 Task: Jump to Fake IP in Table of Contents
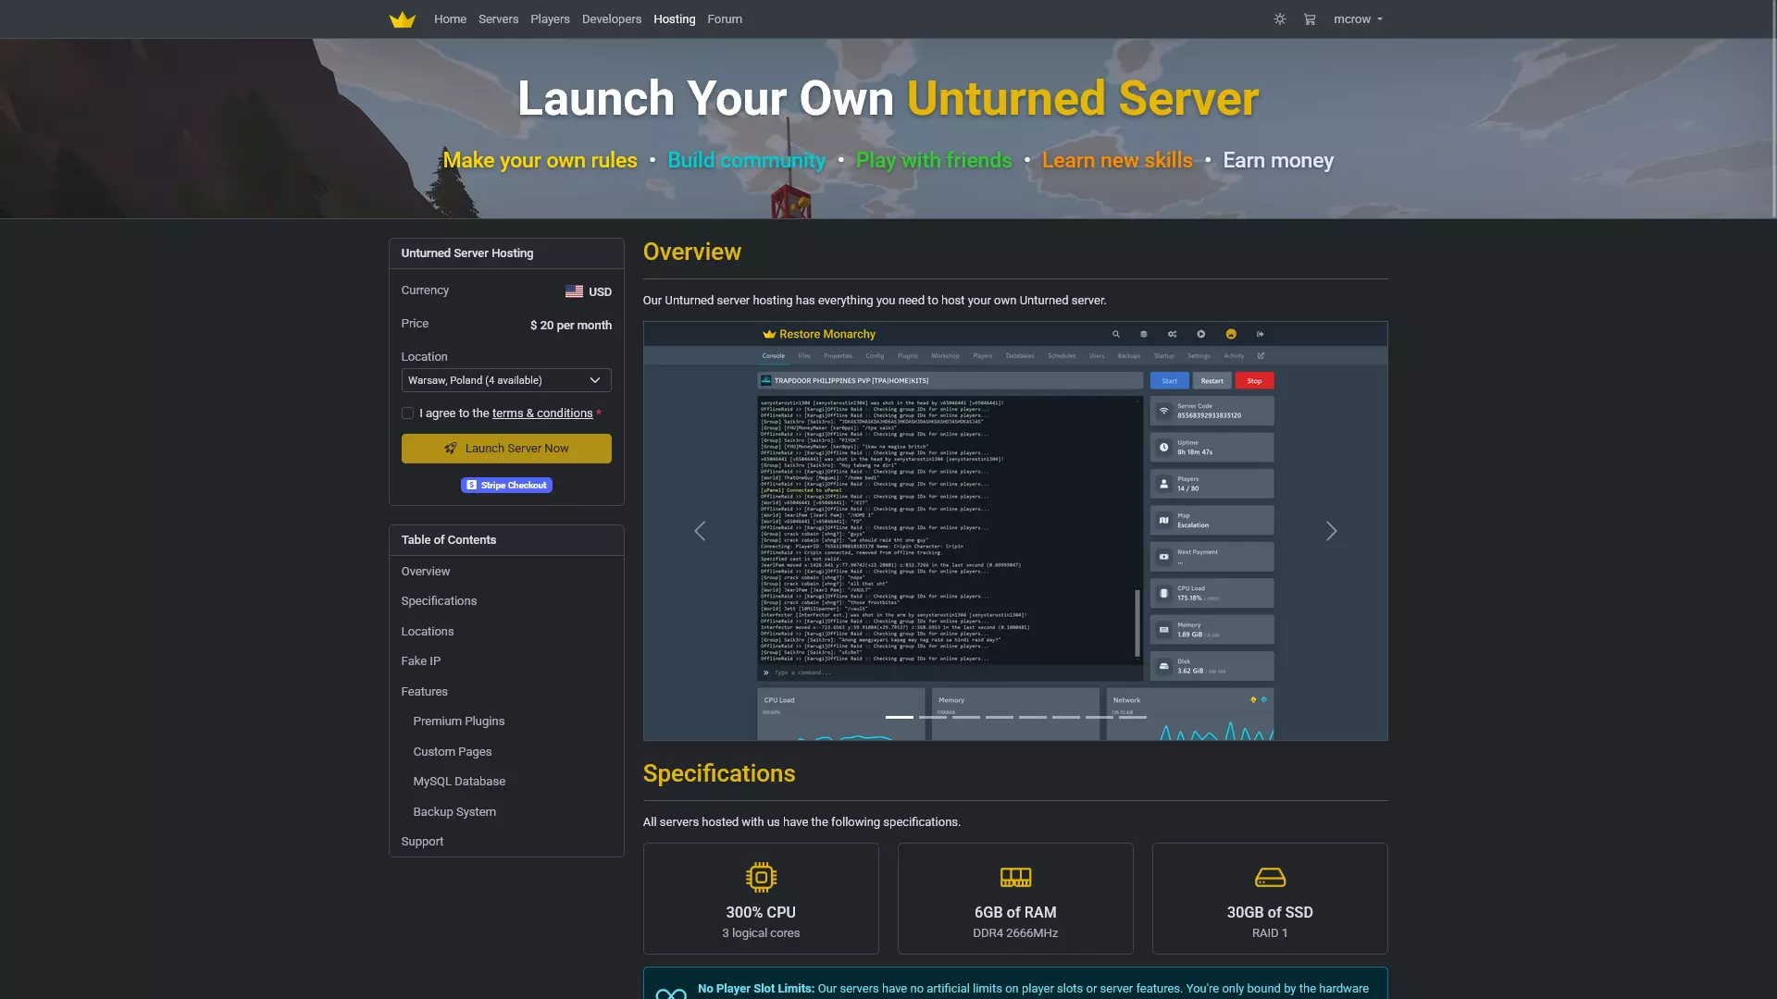[x=421, y=661]
